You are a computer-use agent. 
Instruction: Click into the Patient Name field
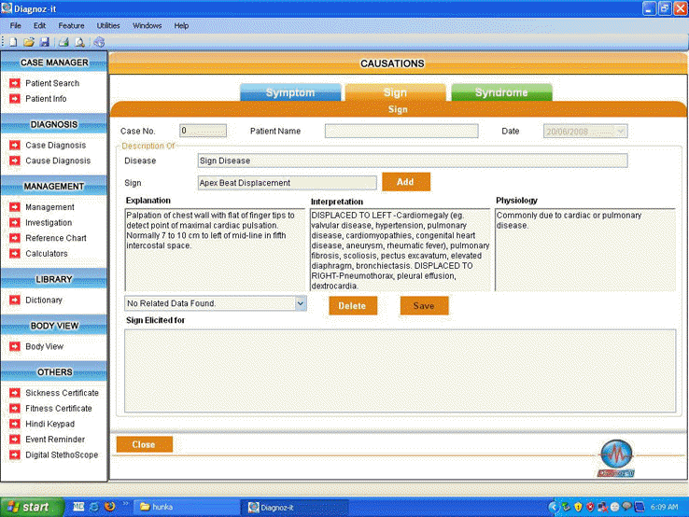(401, 132)
